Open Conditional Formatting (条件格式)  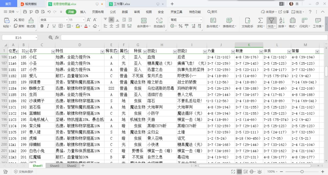(213, 22)
